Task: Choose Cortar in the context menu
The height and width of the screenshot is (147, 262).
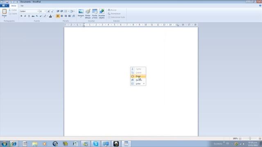Action: coord(138,69)
